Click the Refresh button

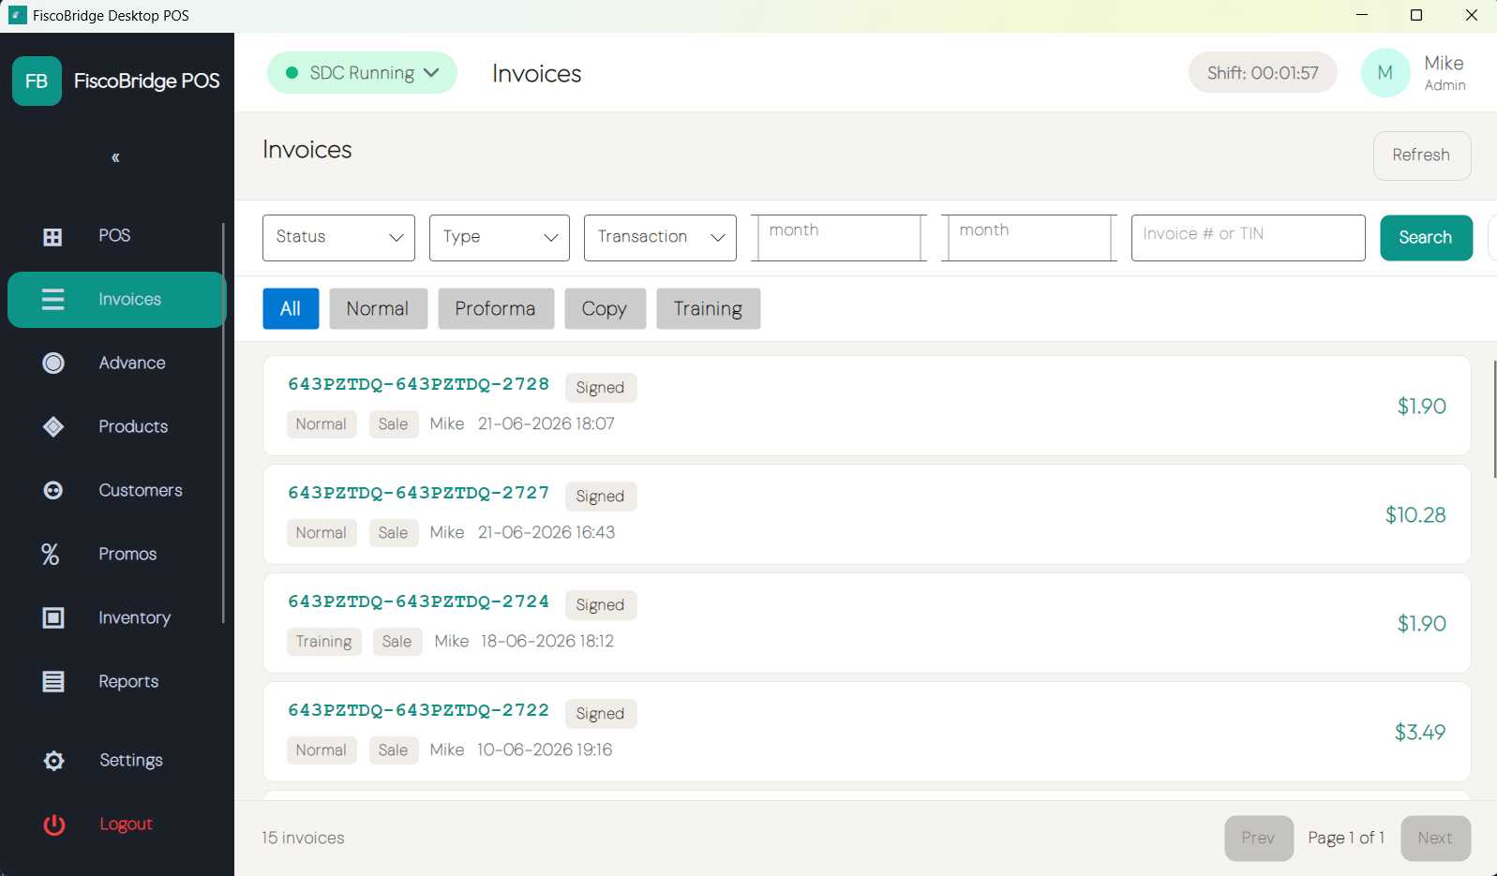click(x=1422, y=156)
